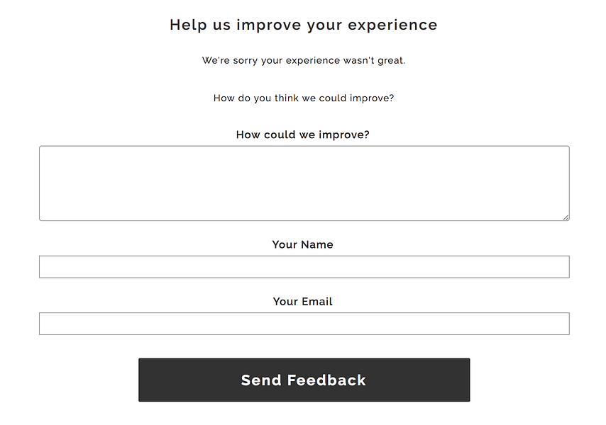Select the Your Name label text
Screen dimensions: 606x425
(303, 244)
